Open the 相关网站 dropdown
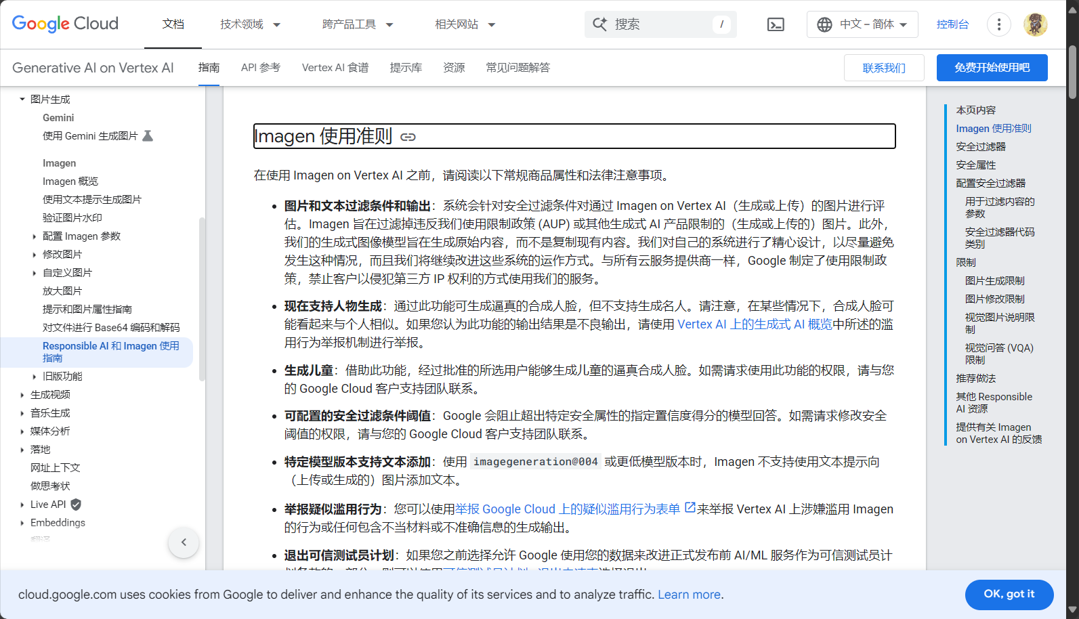The height and width of the screenshot is (619, 1079). click(465, 24)
